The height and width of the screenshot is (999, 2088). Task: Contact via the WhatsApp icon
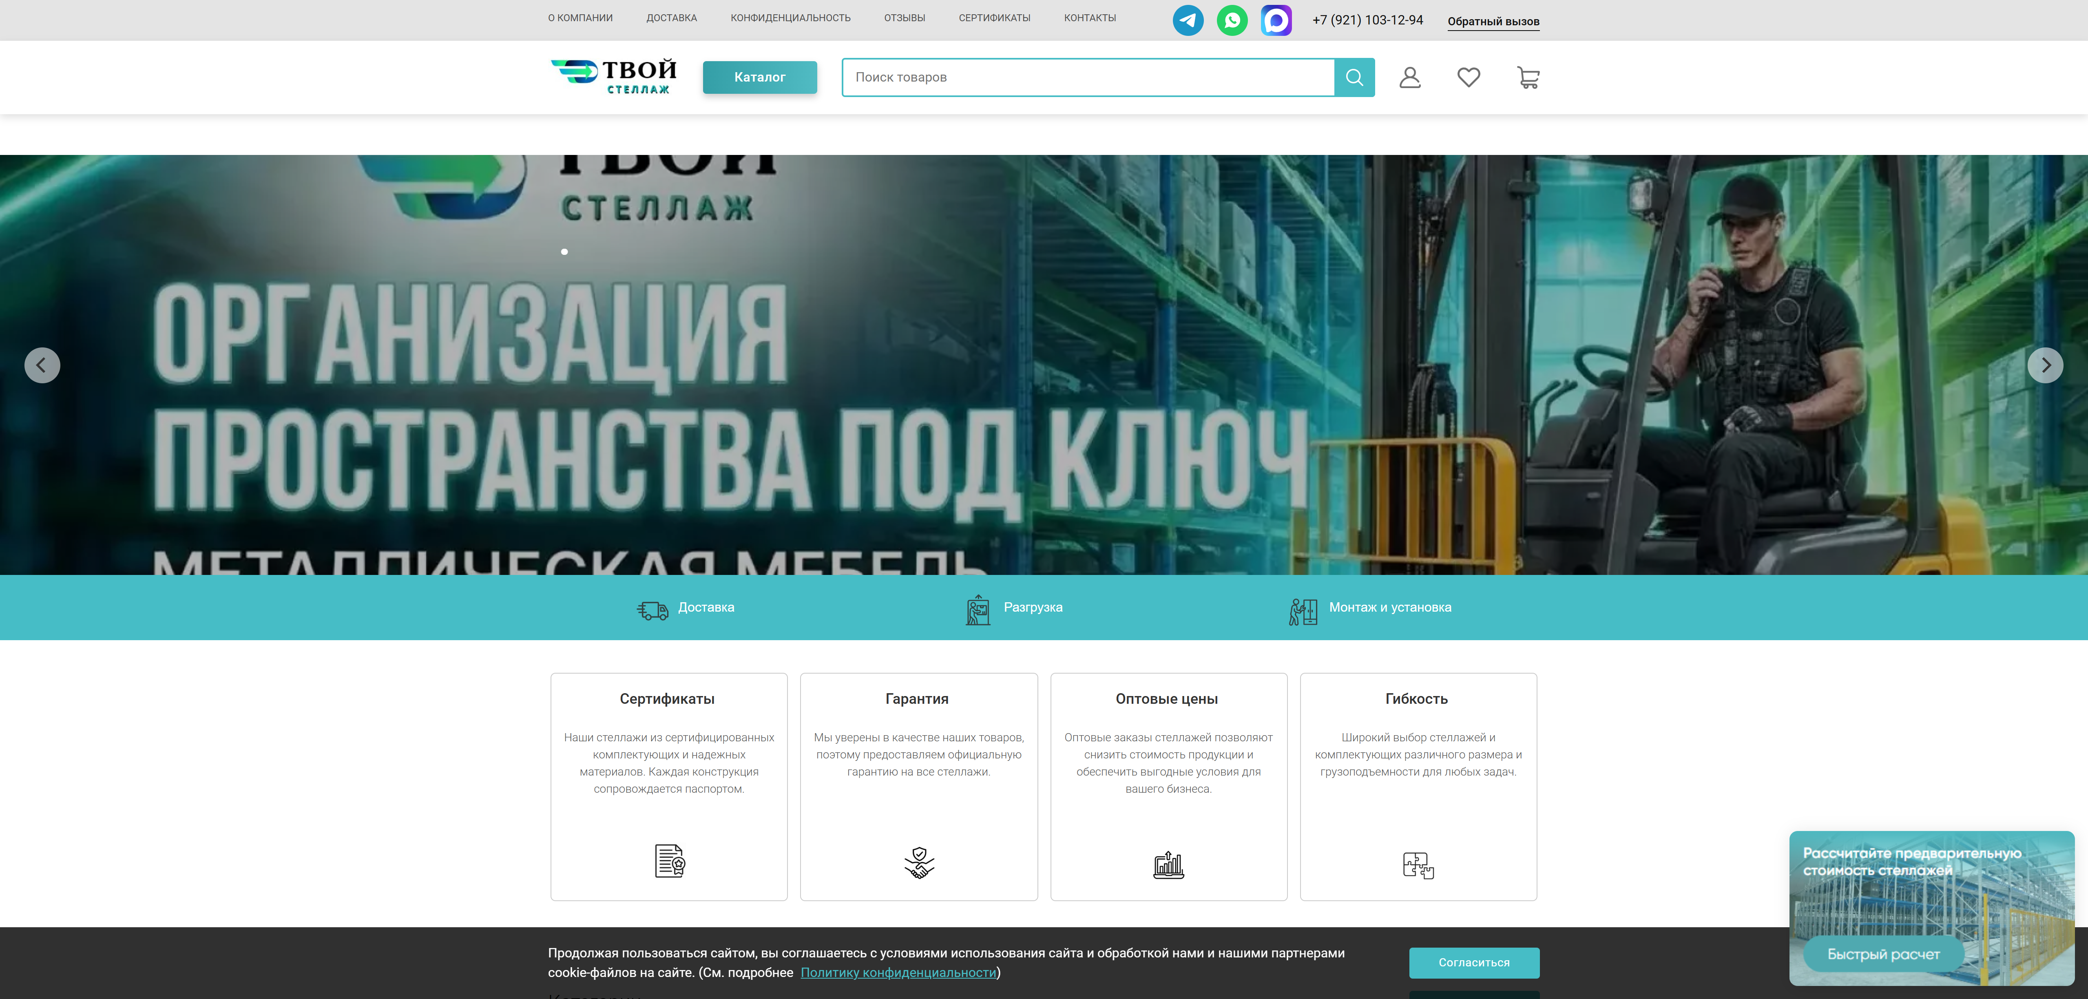(x=1232, y=20)
